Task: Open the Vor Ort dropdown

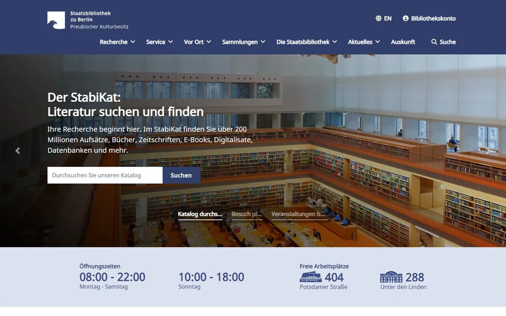Action: click(197, 42)
